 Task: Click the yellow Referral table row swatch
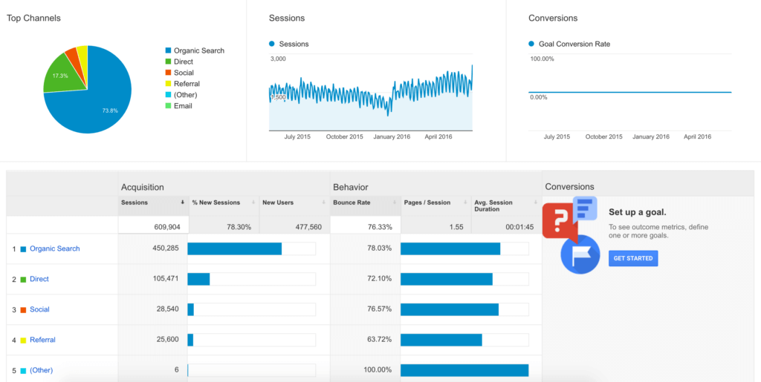click(x=23, y=340)
